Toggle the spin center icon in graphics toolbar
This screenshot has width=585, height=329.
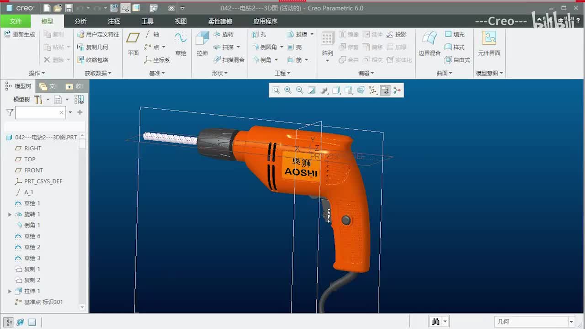click(x=397, y=90)
